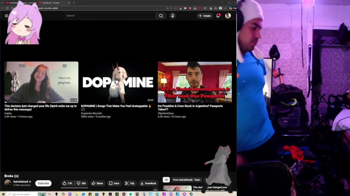The width and height of the screenshot is (350, 196).
Task: Open the Microsoft Edge taskbar icon
Action: [x=157, y=194]
